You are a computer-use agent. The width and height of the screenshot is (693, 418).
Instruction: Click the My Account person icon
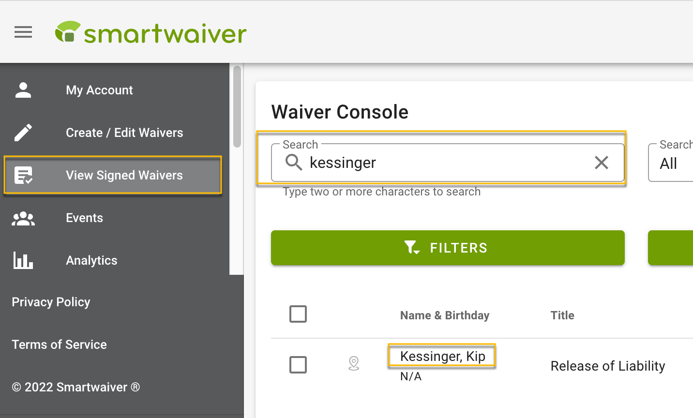23,90
